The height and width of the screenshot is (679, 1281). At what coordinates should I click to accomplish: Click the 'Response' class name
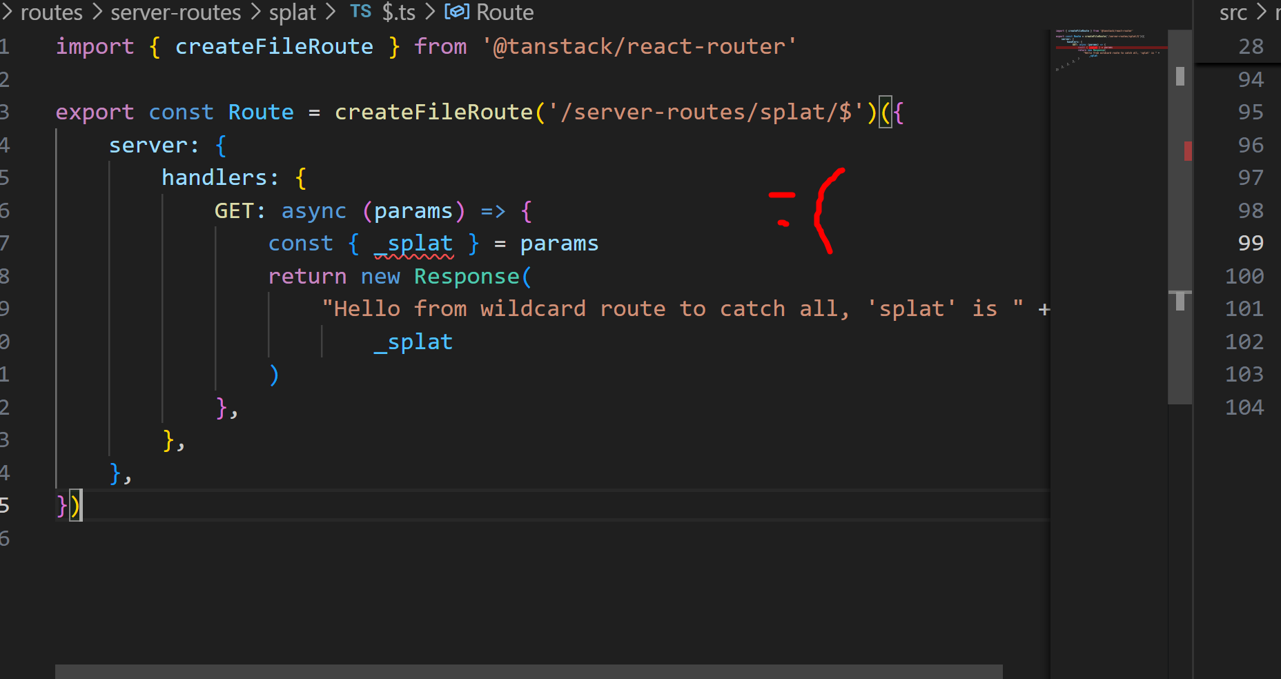467,276
